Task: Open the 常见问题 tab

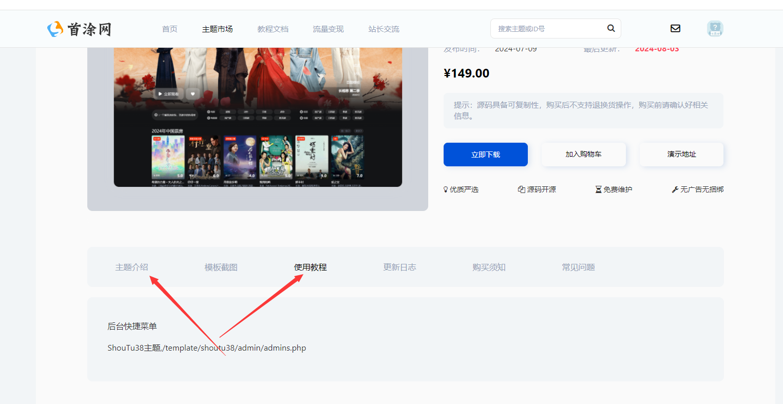Action: tap(579, 267)
